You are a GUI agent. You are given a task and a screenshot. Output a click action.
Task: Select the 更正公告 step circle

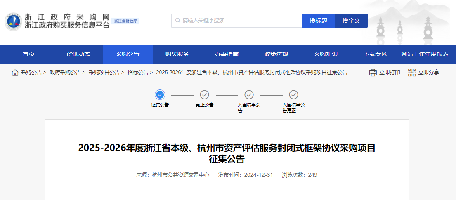pos(204,94)
